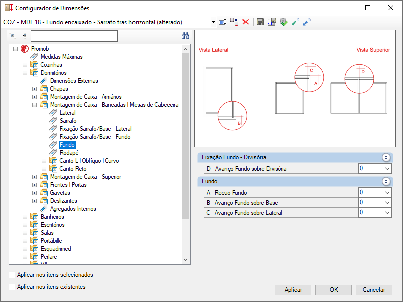Collapse the Dormitórios tree node
403x302 pixels.
(25, 73)
